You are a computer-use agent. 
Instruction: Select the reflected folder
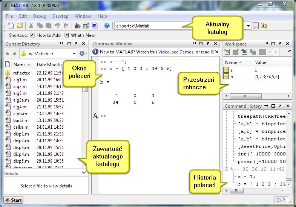[x=22, y=73]
